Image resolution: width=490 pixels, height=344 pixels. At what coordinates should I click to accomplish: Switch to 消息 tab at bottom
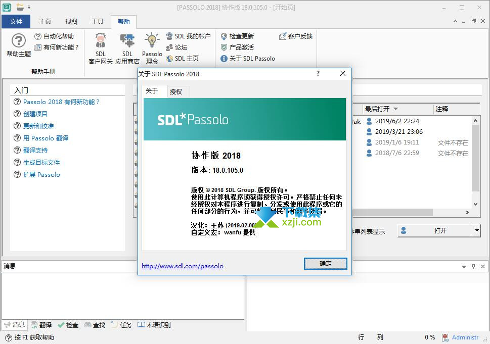click(14, 325)
